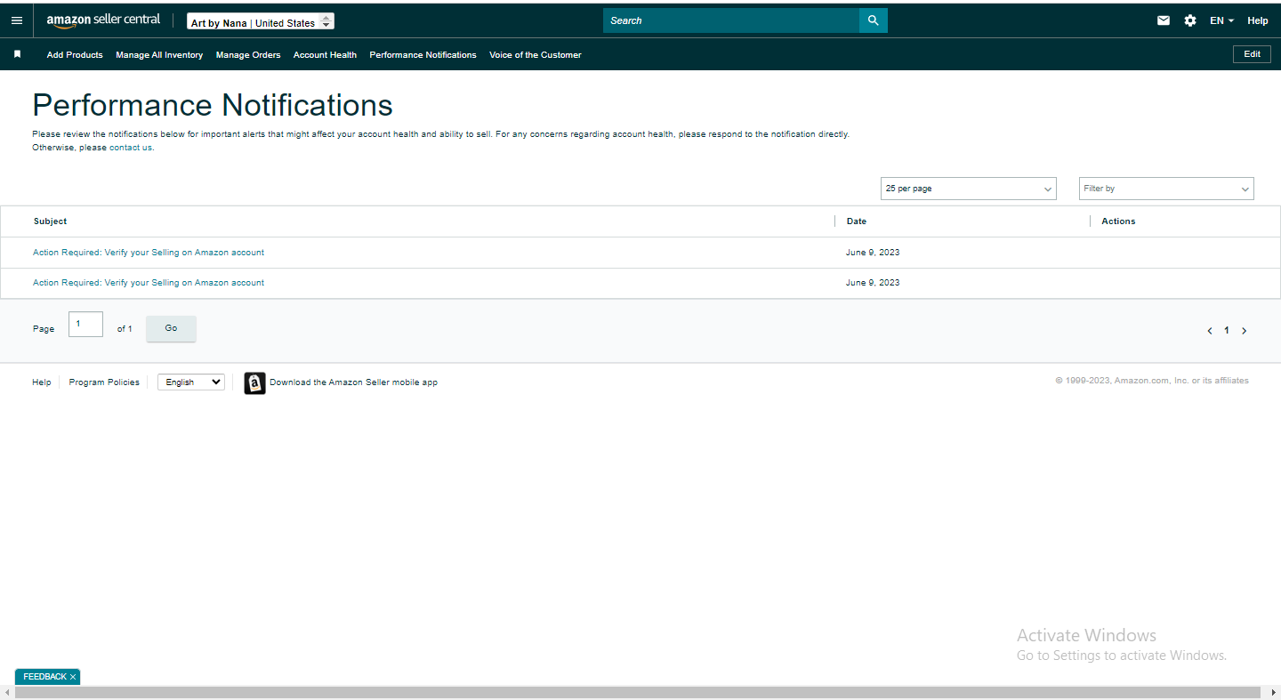Expand the EN language dropdown
1281x700 pixels.
1221,20
